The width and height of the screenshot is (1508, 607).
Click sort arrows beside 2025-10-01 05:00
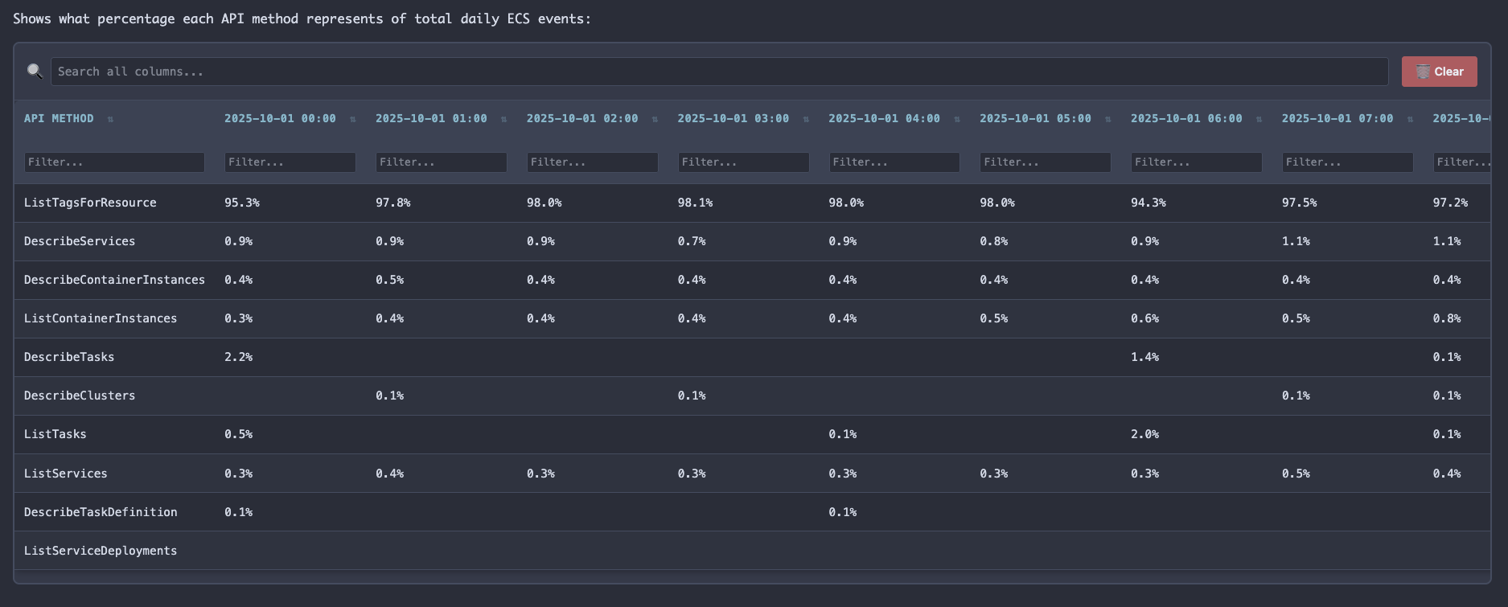tap(1107, 119)
